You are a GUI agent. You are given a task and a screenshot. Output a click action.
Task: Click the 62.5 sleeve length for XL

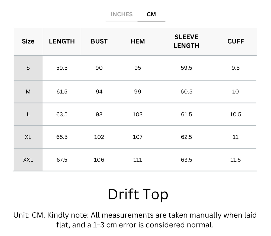(186, 137)
